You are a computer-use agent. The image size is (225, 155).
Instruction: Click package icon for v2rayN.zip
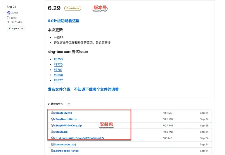[x=52, y=132]
